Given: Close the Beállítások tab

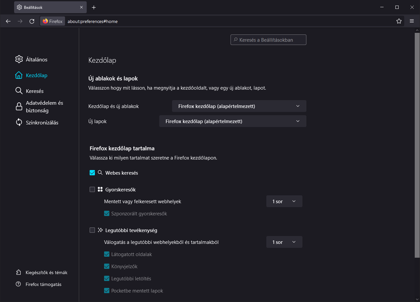Looking at the screenshot, I should (x=81, y=7).
